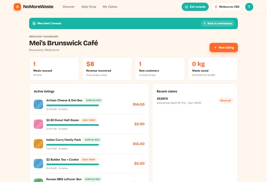Open the user avatar labeled T
This screenshot has height=182, width=267.
tap(249, 7)
